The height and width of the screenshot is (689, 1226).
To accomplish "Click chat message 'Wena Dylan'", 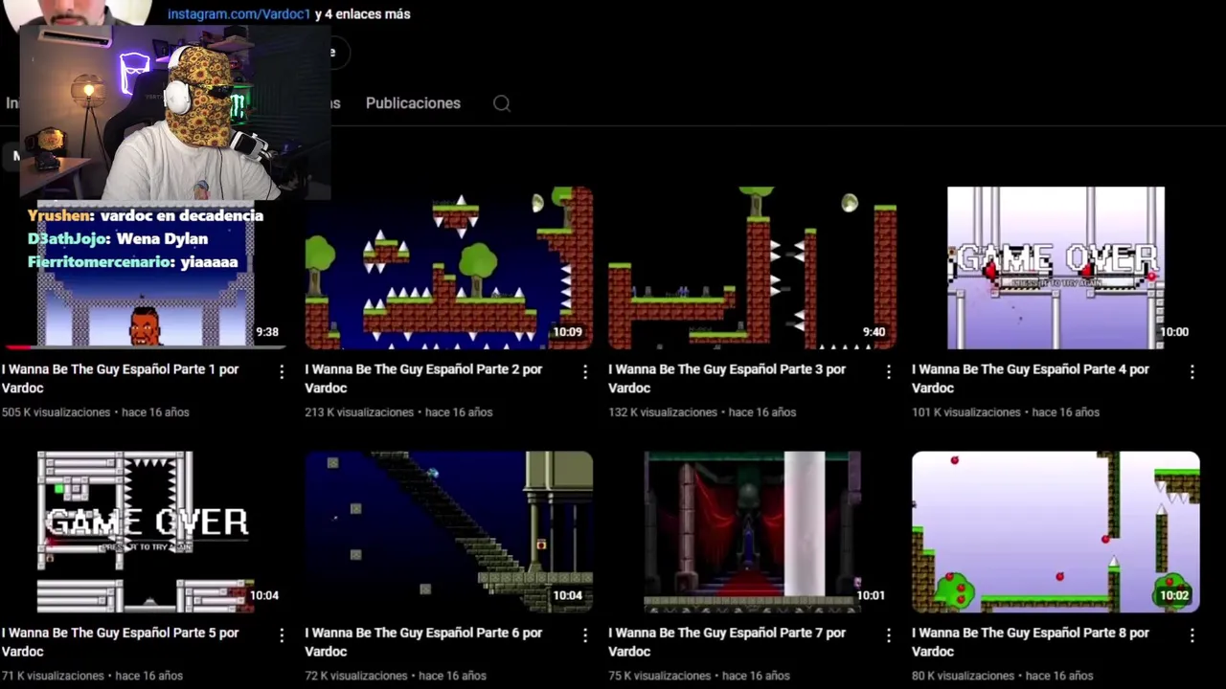I will [162, 239].
